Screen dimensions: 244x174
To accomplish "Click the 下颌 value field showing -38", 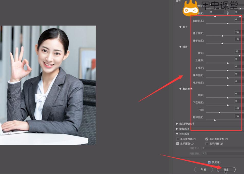I will (x=238, y=108).
